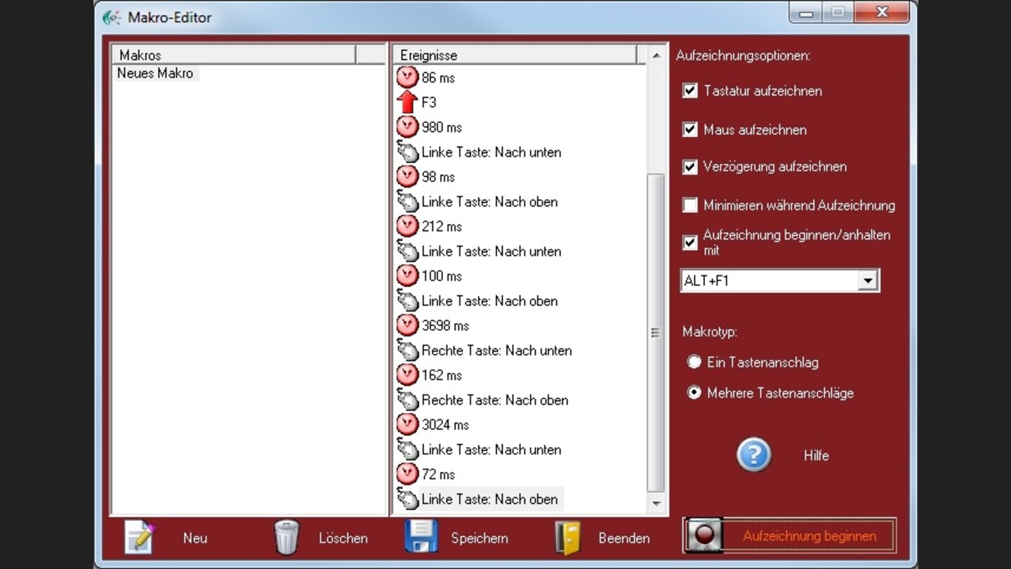Select Rechte Taste: Nach unten event
The image size is (1011, 569).
tap(496, 350)
